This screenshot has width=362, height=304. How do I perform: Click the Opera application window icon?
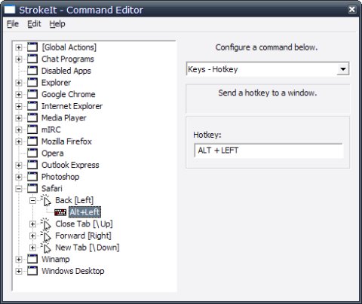click(x=32, y=153)
